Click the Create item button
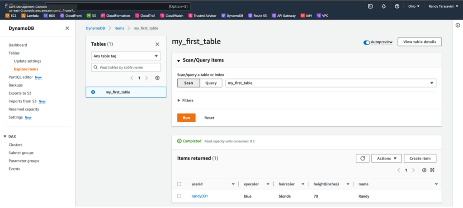 coord(420,158)
